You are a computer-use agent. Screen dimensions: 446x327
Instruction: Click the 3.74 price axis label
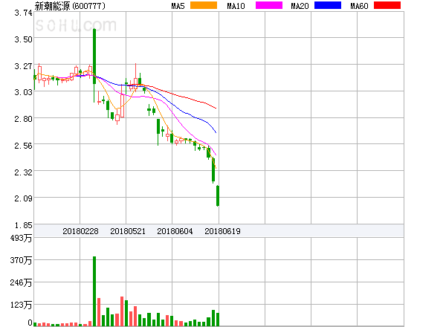coord(23,13)
